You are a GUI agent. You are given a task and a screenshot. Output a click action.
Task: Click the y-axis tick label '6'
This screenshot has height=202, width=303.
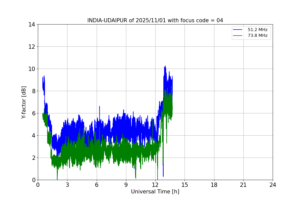tap(34, 113)
